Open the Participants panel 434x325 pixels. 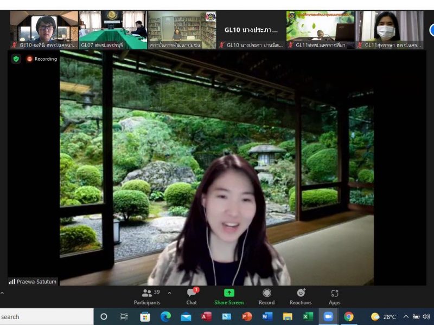[x=148, y=296]
